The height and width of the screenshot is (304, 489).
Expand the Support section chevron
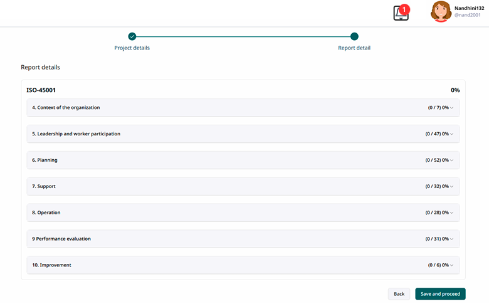tap(451, 187)
